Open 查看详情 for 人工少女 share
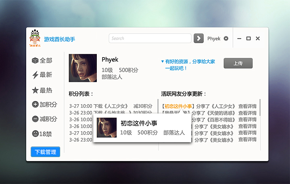Image resolution: width=290 pixels, height=184 pixels. point(247,106)
